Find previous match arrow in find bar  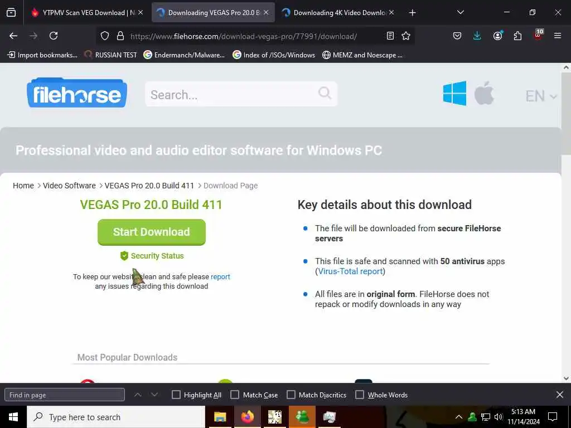[138, 395]
